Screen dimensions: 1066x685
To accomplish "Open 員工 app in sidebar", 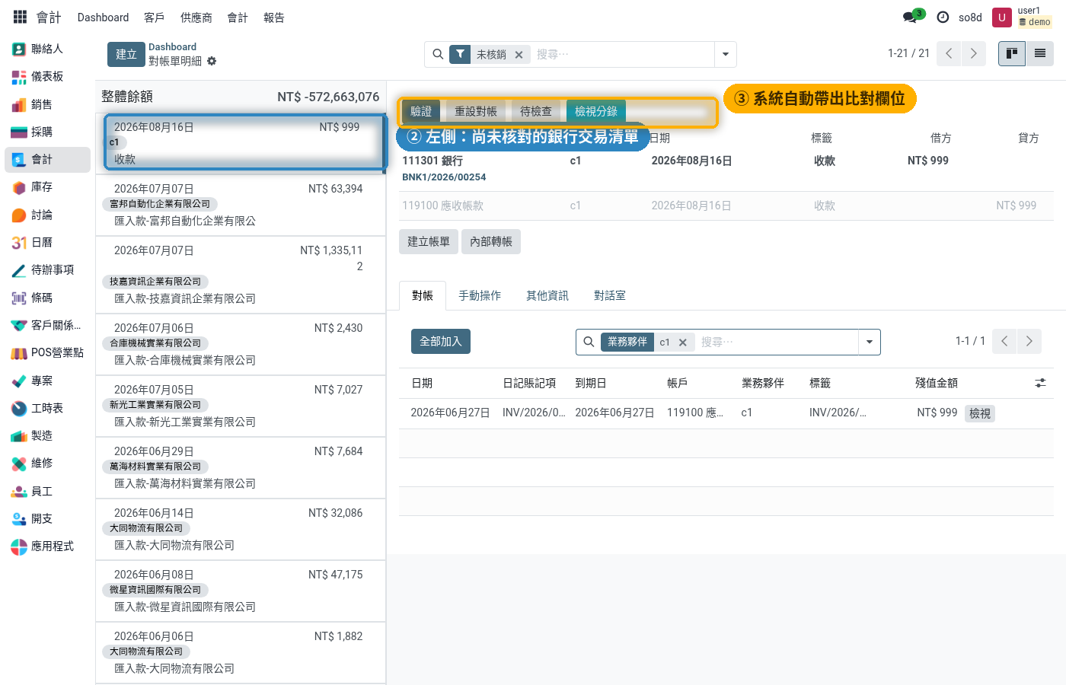I will (47, 491).
